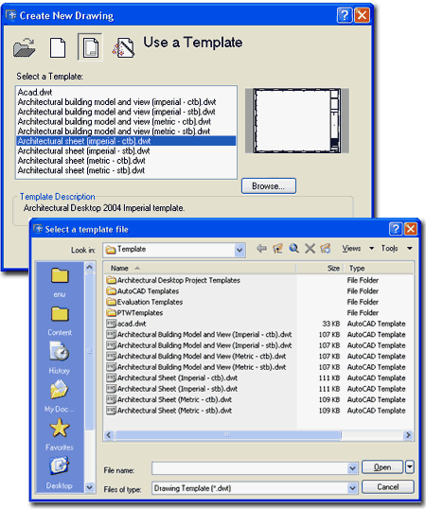Click the Delete X icon in toolbar

310,249
